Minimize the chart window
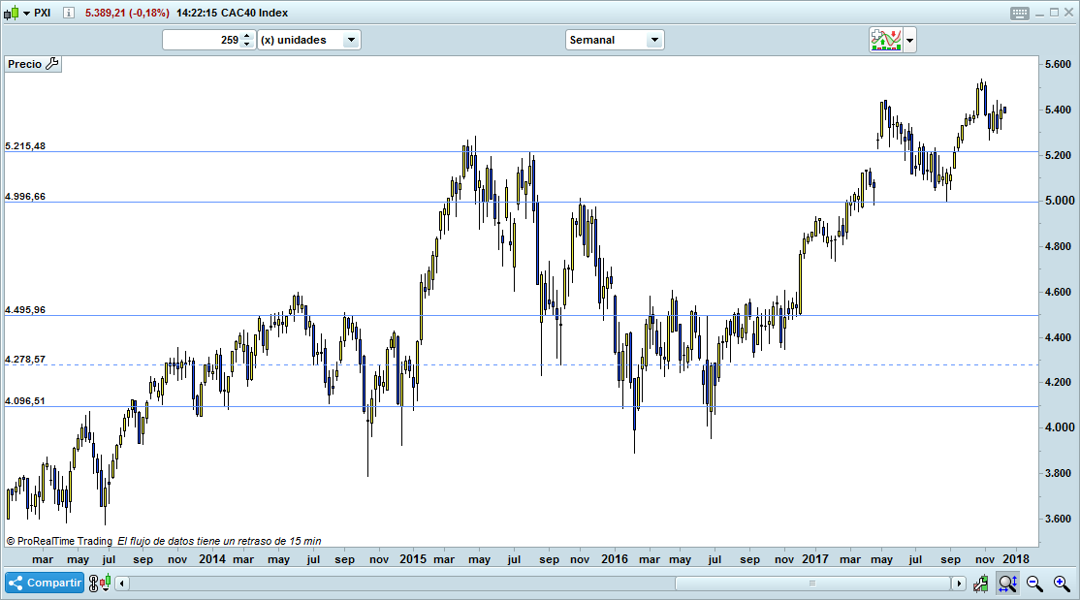The image size is (1080, 600). [1040, 14]
